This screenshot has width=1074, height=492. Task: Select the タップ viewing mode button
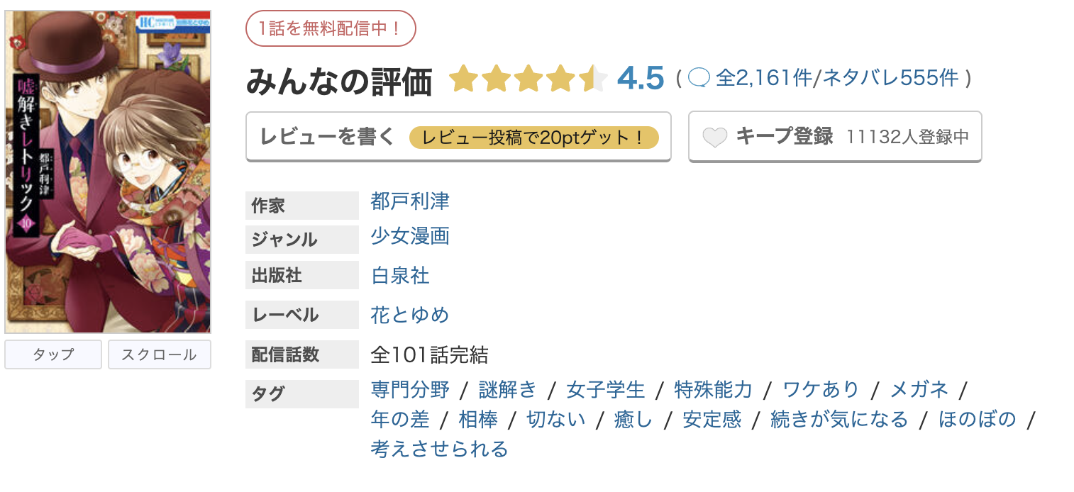52,354
